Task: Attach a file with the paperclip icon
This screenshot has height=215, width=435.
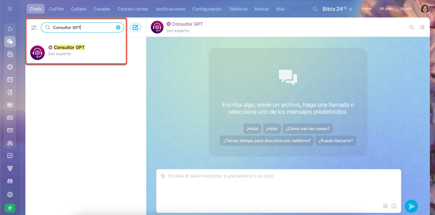Action: coord(163,176)
